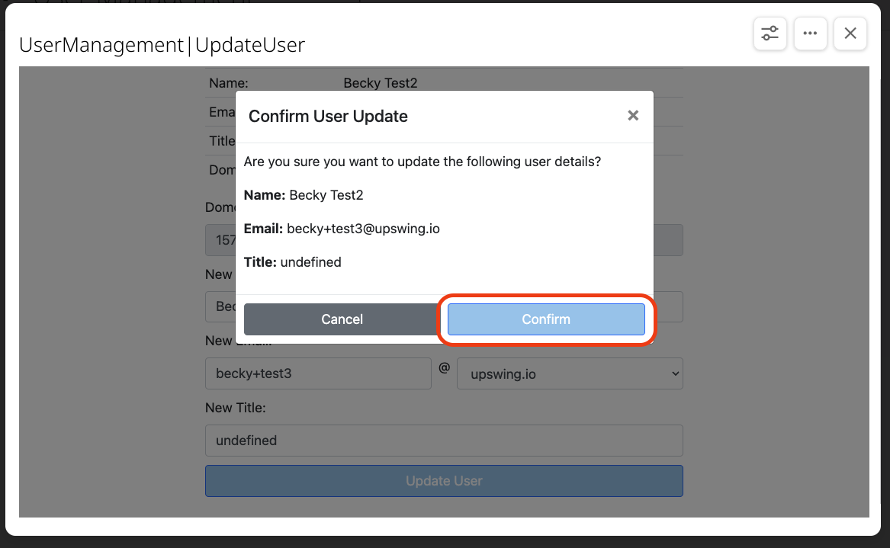Click the New Title: label
The image size is (890, 548).
click(x=236, y=408)
